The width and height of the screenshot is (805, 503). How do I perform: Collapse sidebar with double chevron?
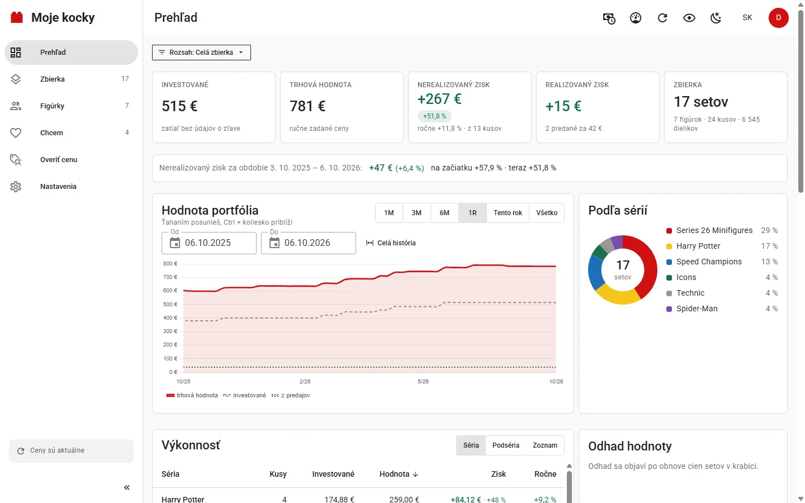click(x=127, y=487)
